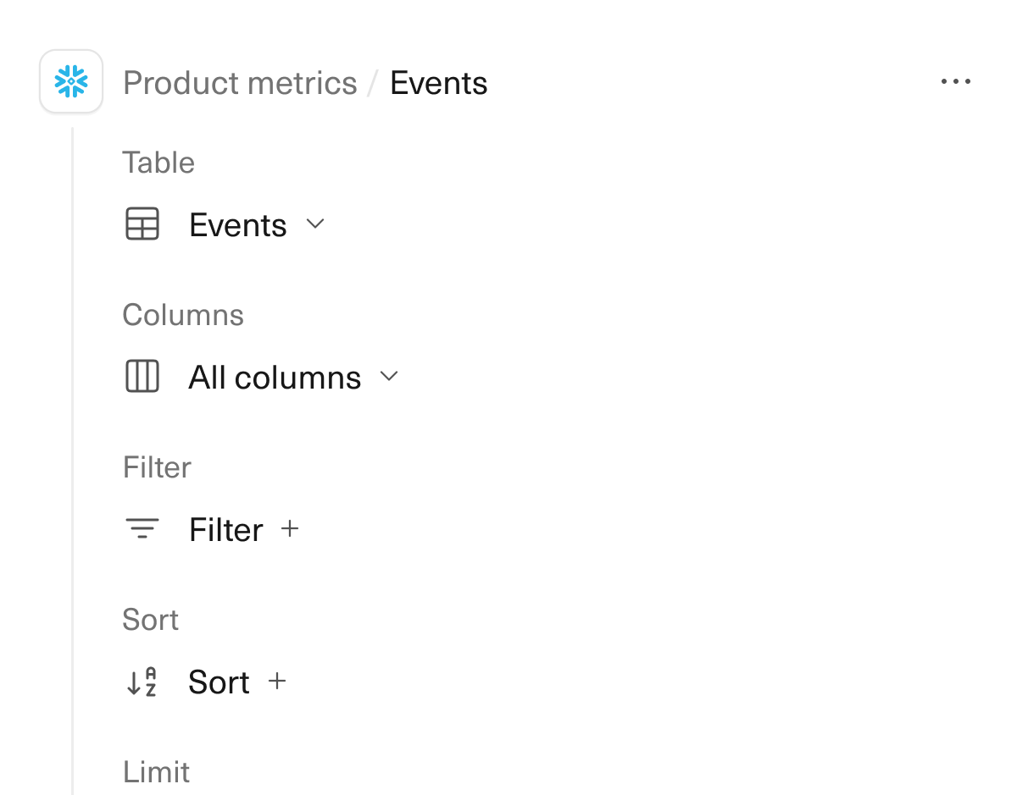The image size is (1017, 795).
Task: Add a filter with the plus icon
Action: click(290, 529)
